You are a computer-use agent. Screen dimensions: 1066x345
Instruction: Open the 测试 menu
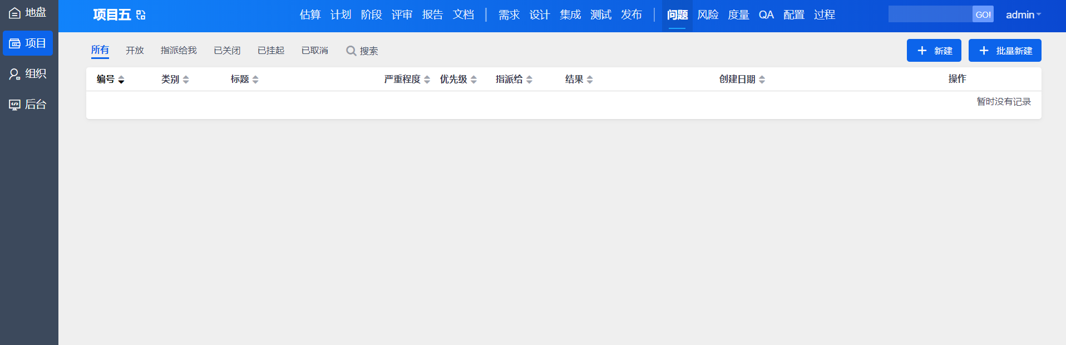tap(601, 15)
